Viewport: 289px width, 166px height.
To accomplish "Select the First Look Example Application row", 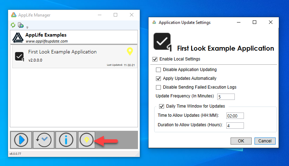I will point(75,57).
